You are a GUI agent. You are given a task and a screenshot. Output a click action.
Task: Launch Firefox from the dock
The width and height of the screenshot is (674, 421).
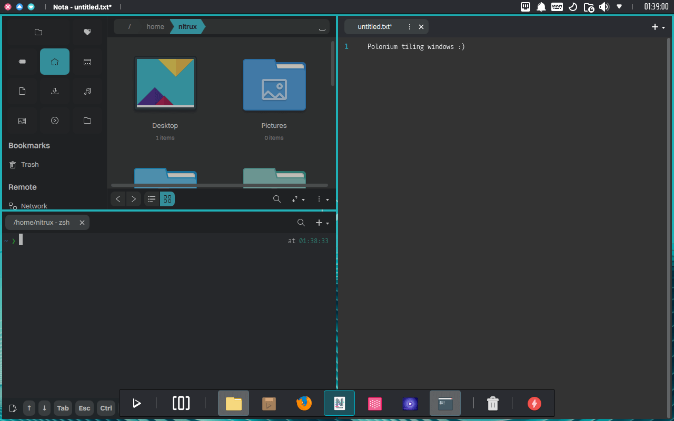pos(304,403)
